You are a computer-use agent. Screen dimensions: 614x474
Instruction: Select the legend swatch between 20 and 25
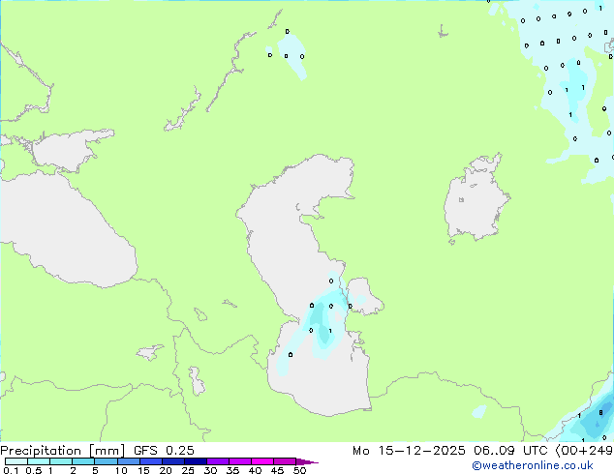(173, 461)
